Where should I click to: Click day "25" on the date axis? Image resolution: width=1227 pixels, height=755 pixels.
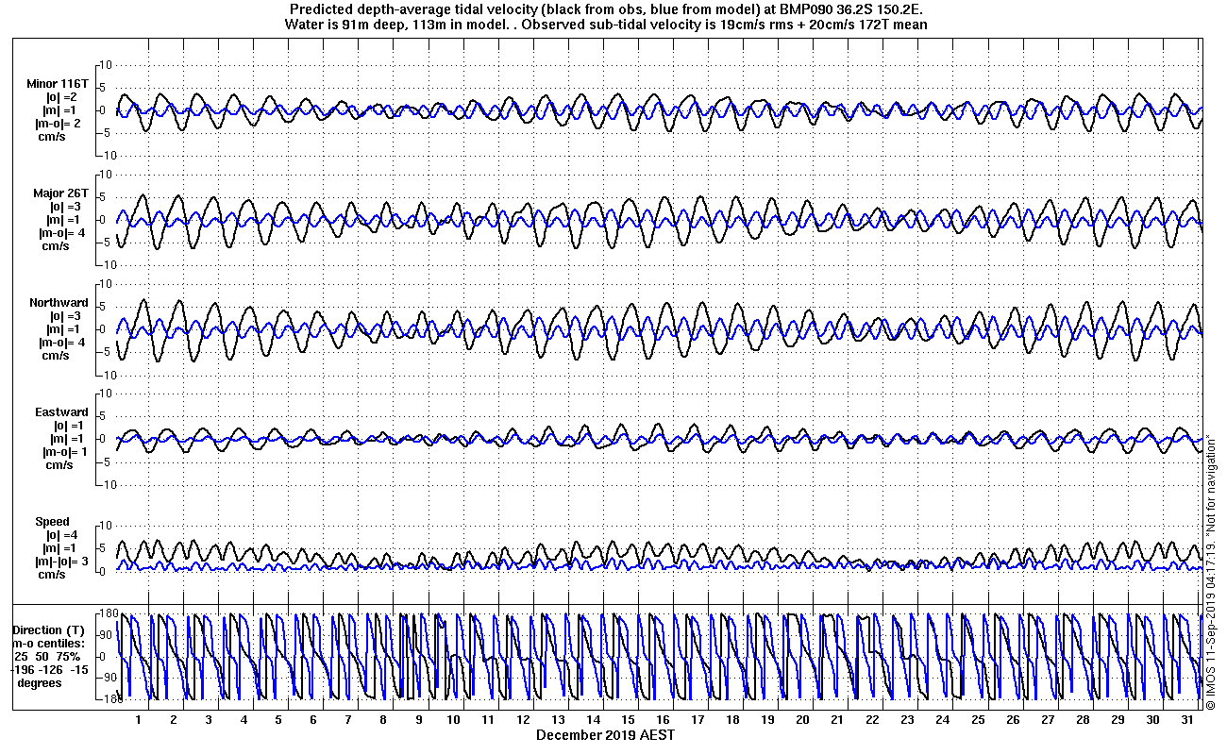pos(977,719)
